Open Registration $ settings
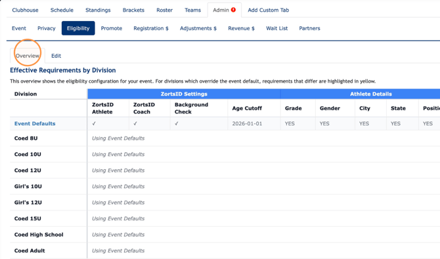The image size is (440, 259). (x=151, y=28)
